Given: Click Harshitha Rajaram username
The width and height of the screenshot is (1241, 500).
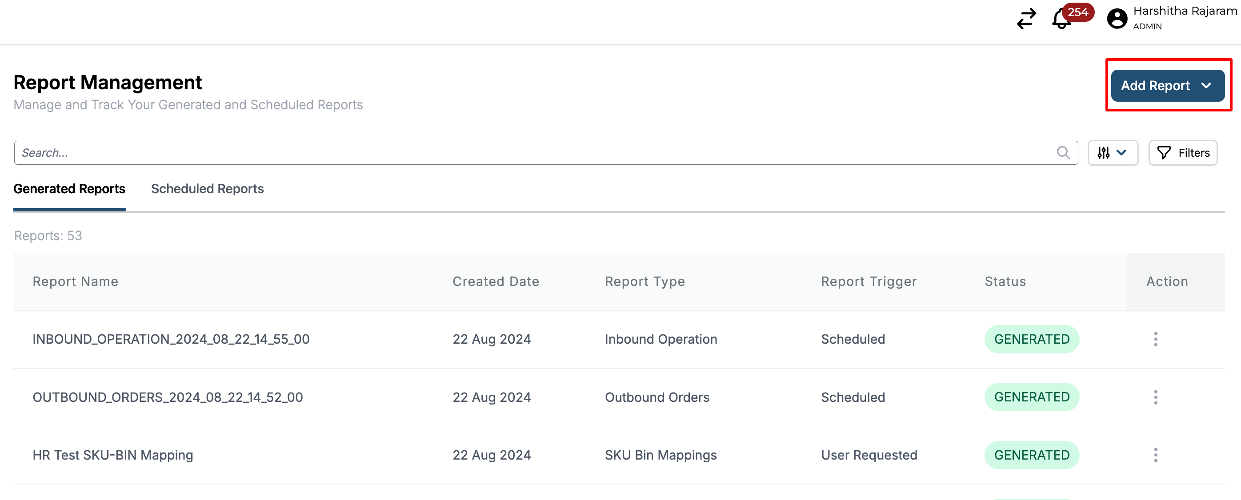Looking at the screenshot, I should (1185, 11).
